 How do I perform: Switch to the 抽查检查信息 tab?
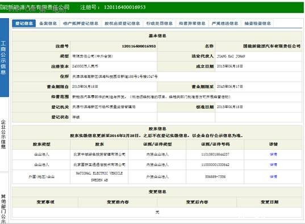click(x=257, y=23)
